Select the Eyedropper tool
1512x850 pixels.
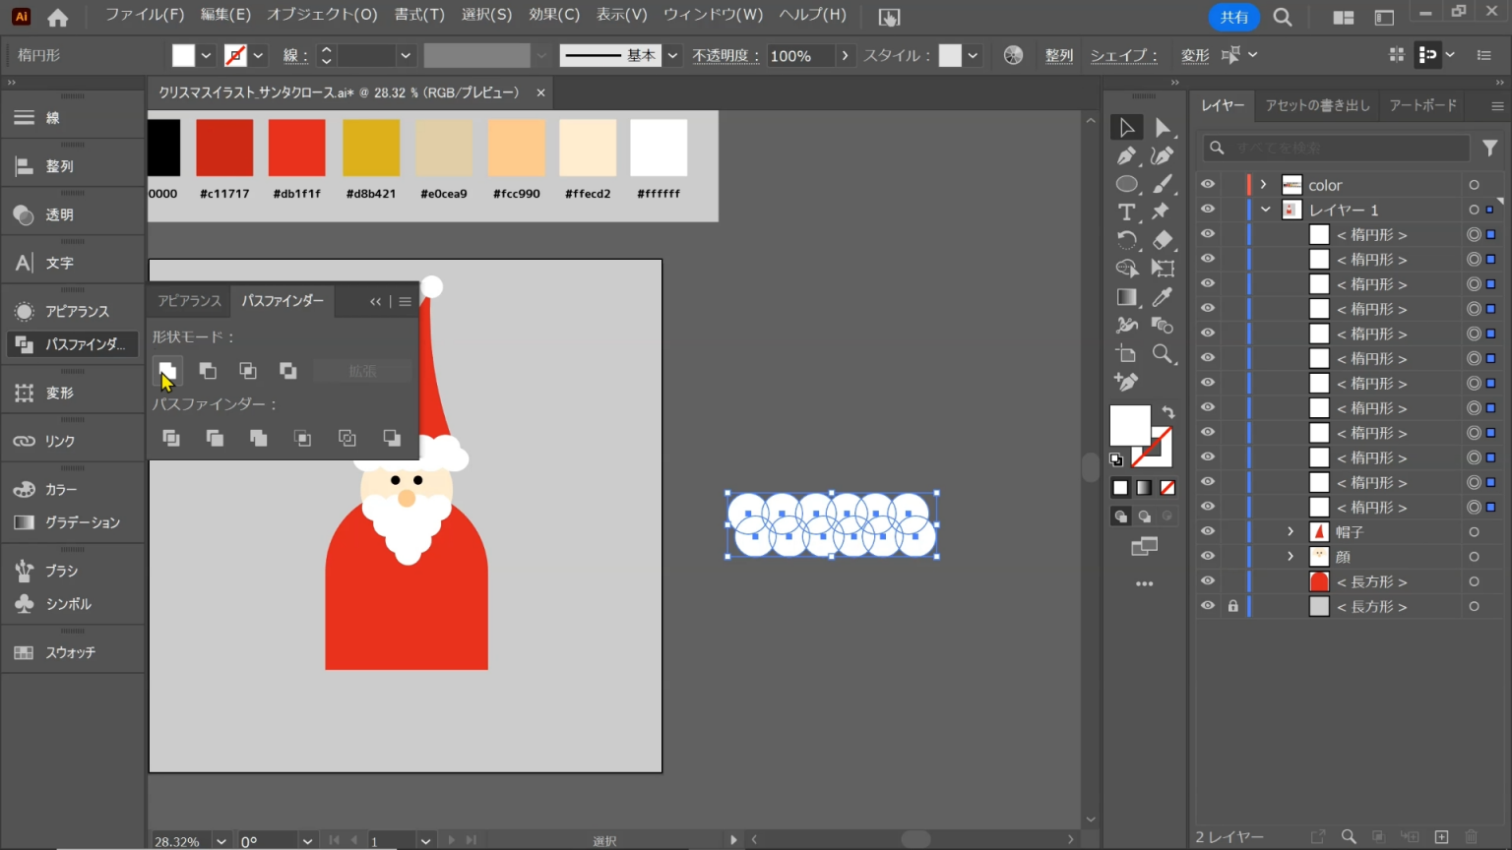[x=1163, y=296]
